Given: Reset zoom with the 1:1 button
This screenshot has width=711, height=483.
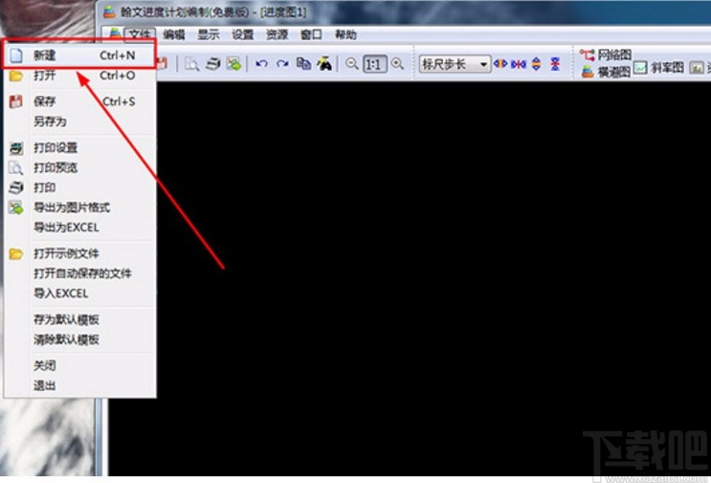Looking at the screenshot, I should [375, 64].
